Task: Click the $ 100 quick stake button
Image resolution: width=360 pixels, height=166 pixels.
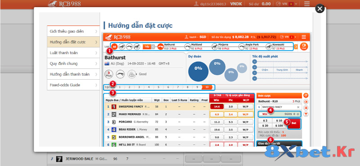Action: [x=279, y=126]
